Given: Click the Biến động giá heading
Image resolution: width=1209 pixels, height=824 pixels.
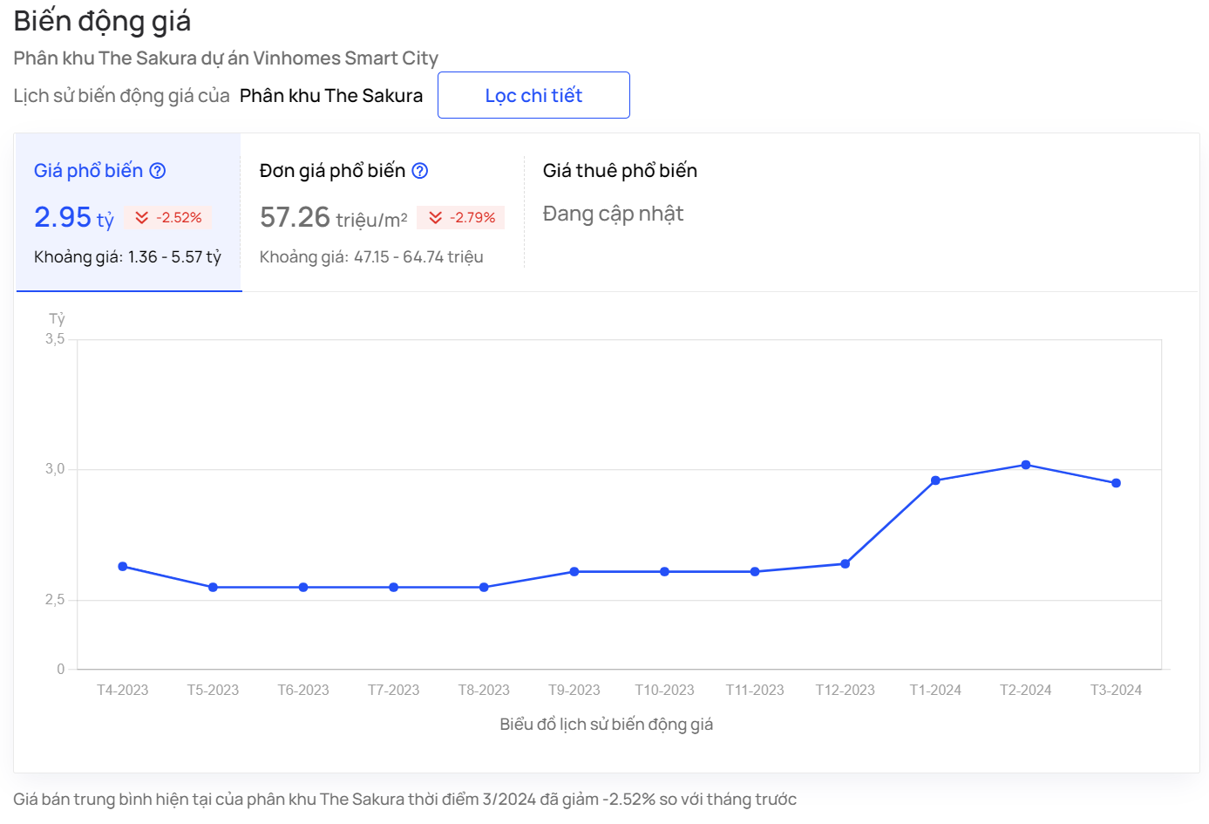Looking at the screenshot, I should click(102, 21).
